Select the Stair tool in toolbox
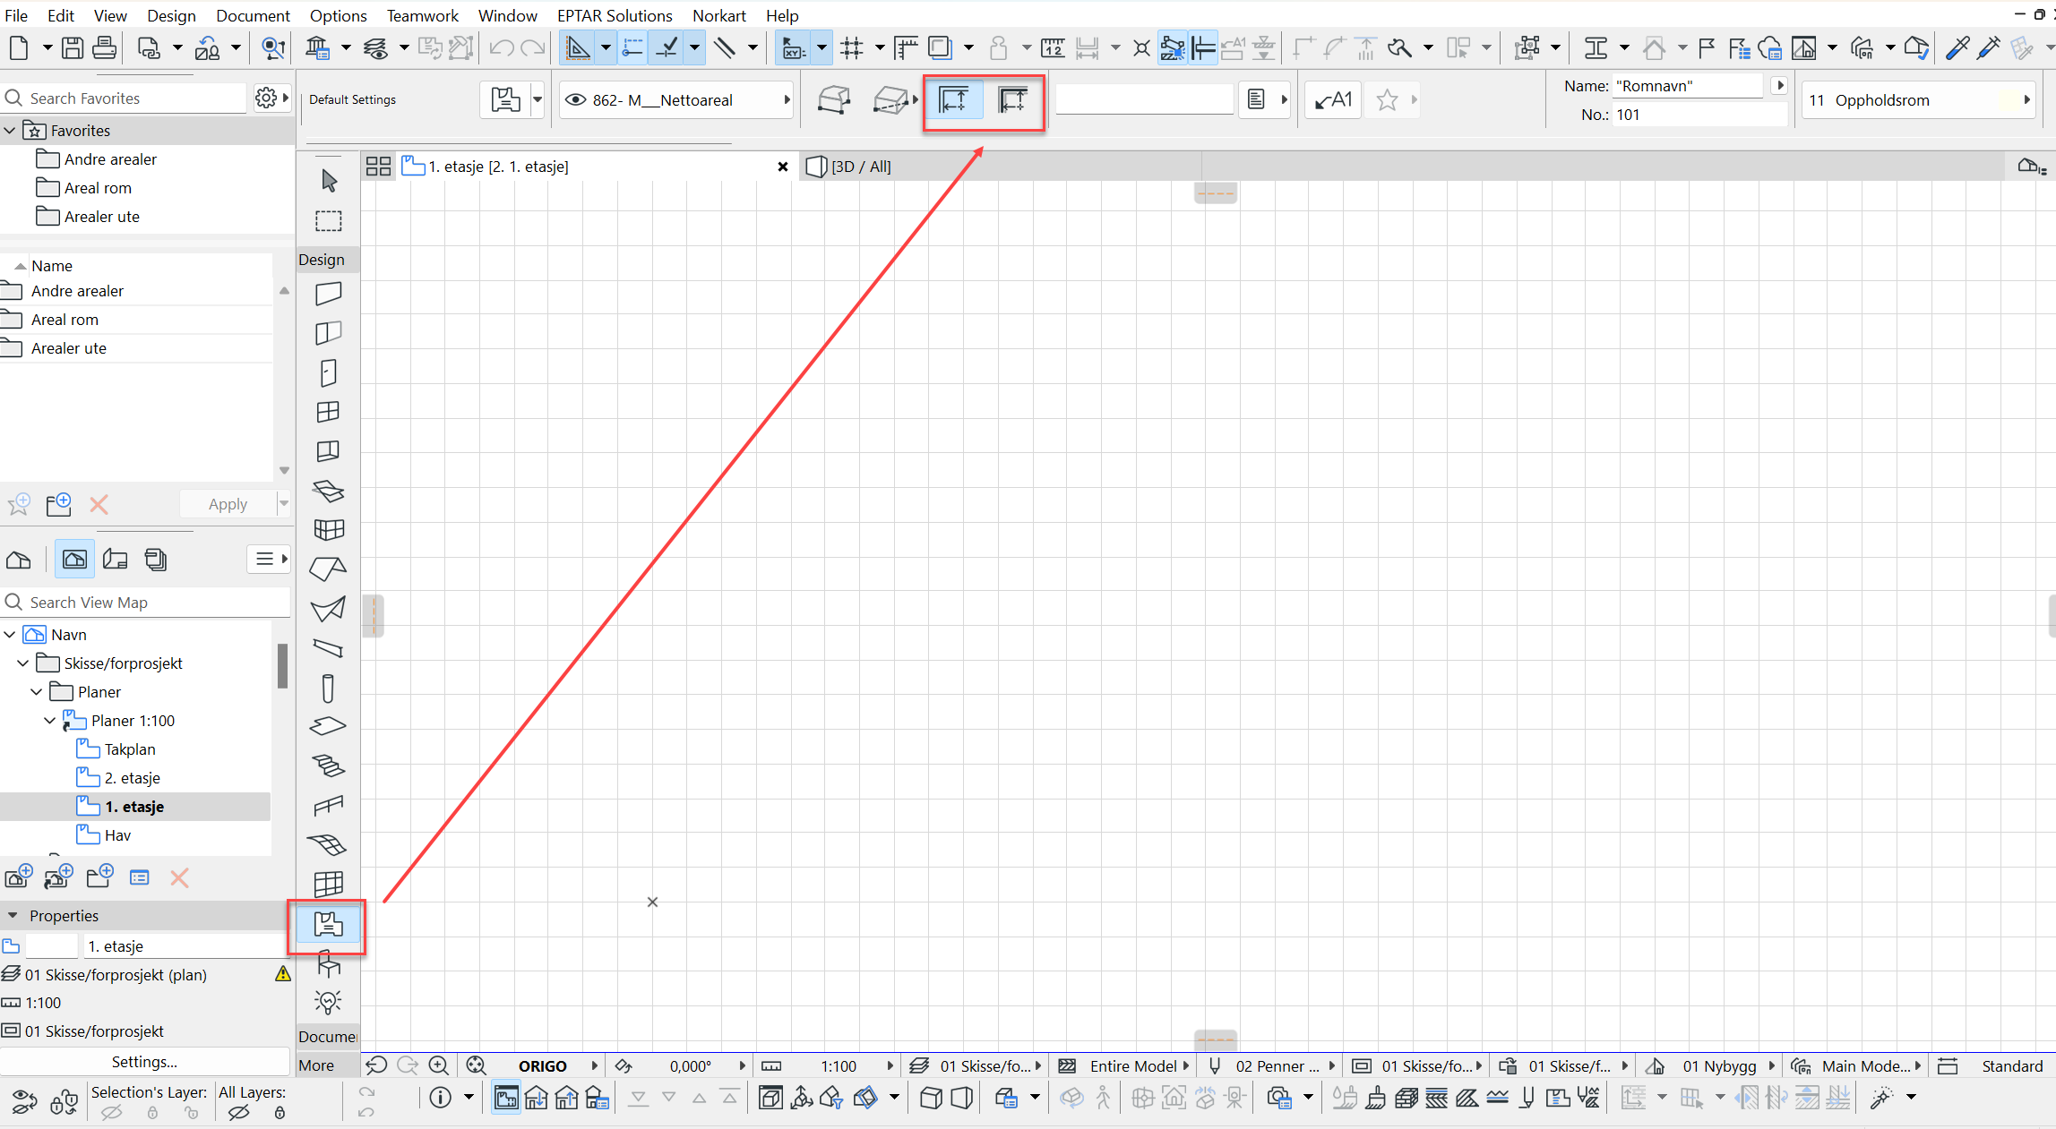Image resolution: width=2056 pixels, height=1129 pixels. [328, 766]
